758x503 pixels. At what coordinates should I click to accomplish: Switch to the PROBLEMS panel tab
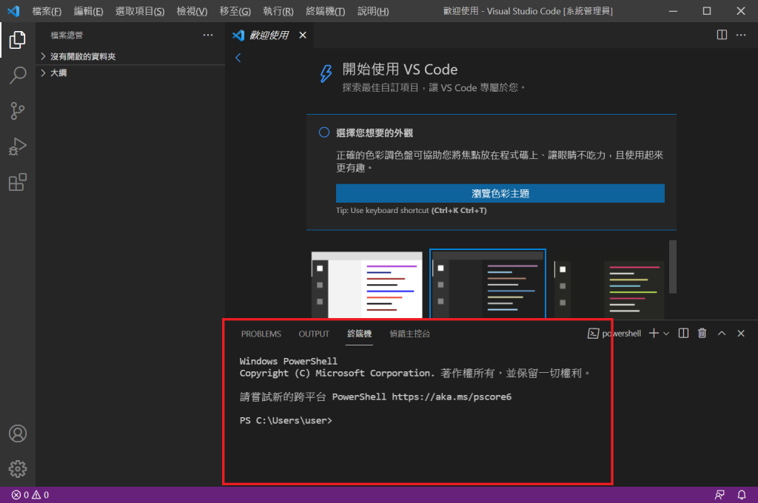click(261, 334)
